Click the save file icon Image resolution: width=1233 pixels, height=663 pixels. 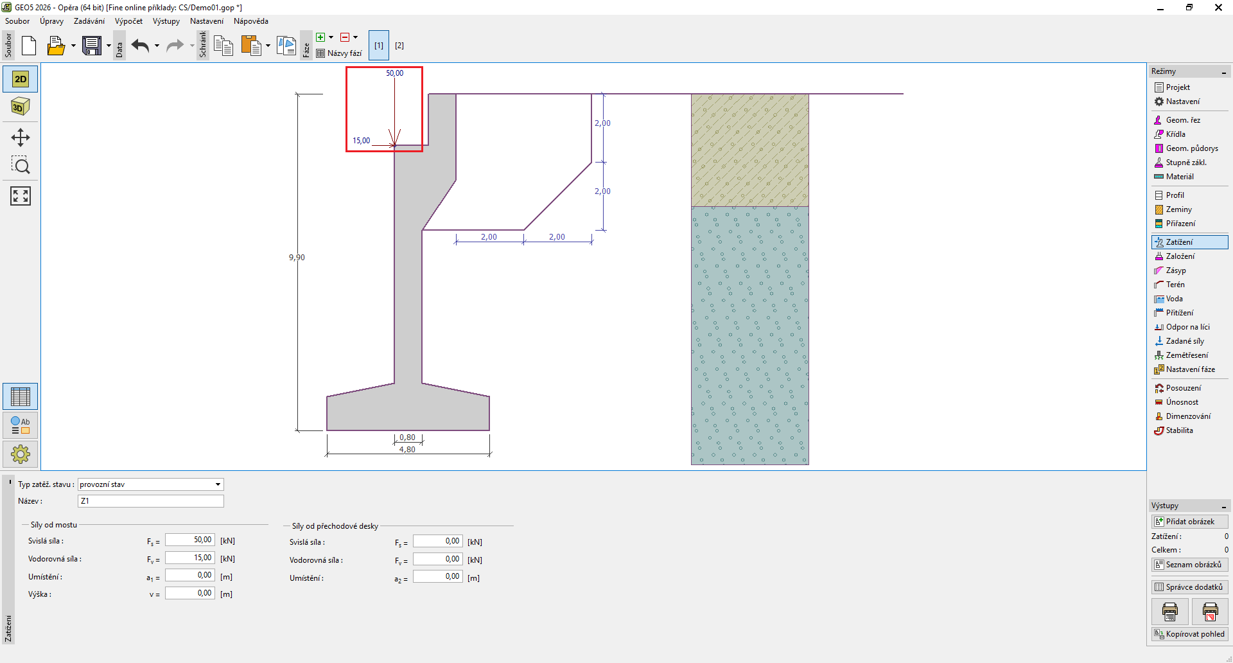(x=92, y=46)
